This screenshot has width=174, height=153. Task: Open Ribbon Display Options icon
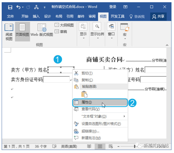125,7
